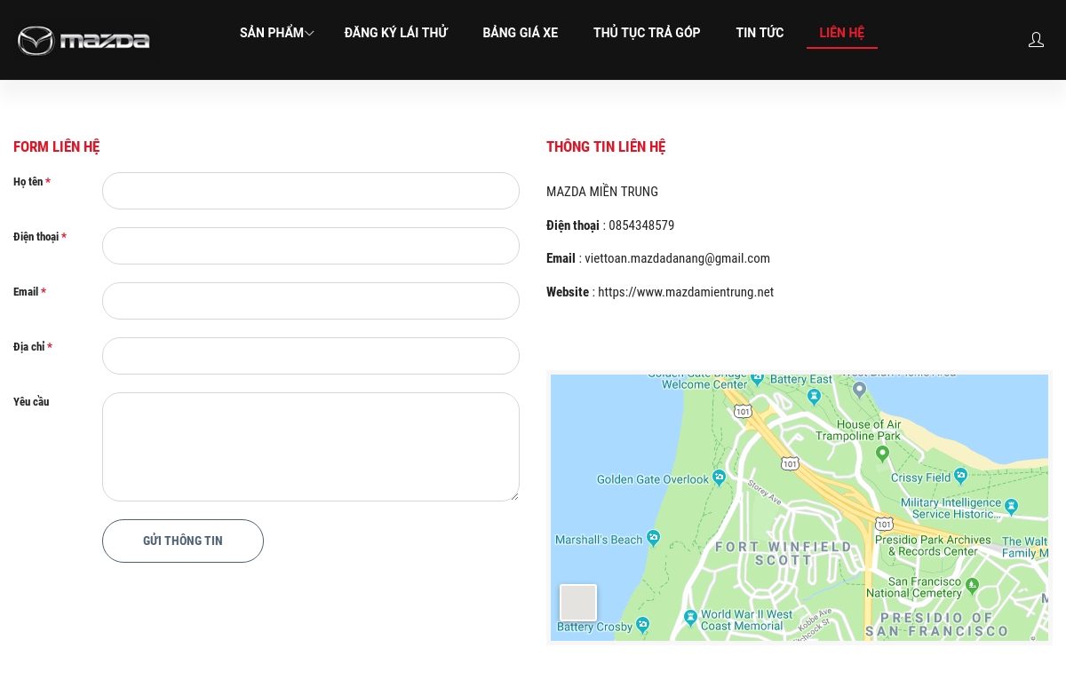Screen dimensions: 1066x679
Task: Click the Mazda logo in the header
Action: coord(84,40)
